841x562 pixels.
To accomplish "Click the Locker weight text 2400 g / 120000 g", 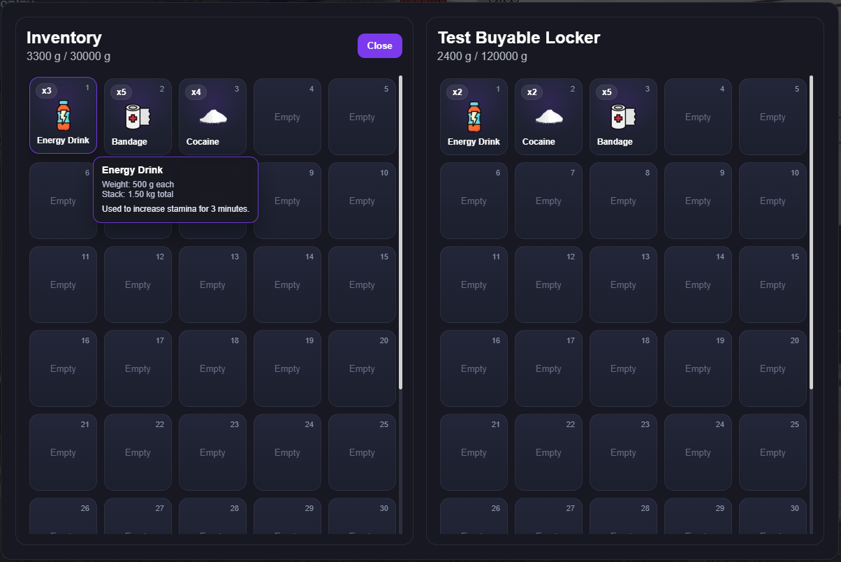I will point(482,56).
